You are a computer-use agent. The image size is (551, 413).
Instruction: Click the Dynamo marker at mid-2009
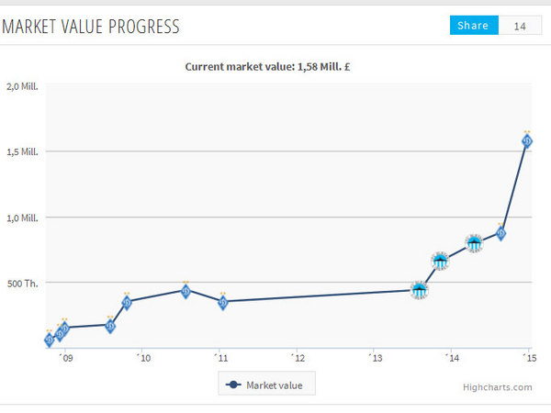point(110,326)
